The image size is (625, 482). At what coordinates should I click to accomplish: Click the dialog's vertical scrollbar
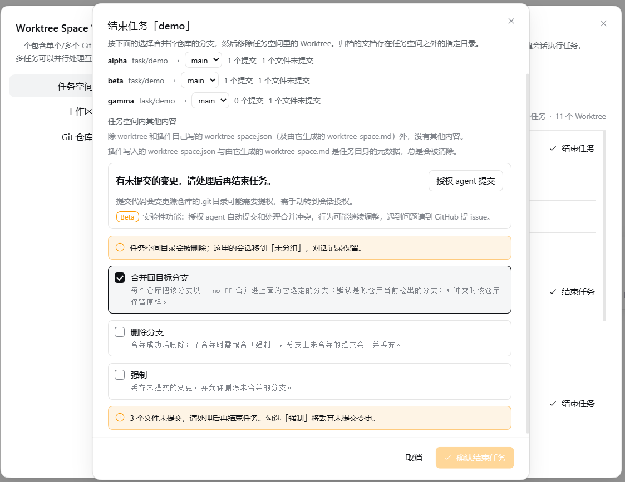[528, 253]
